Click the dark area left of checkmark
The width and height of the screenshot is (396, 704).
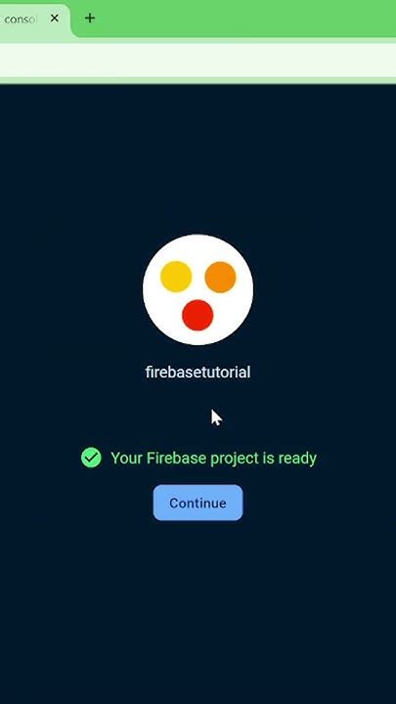coord(40,458)
